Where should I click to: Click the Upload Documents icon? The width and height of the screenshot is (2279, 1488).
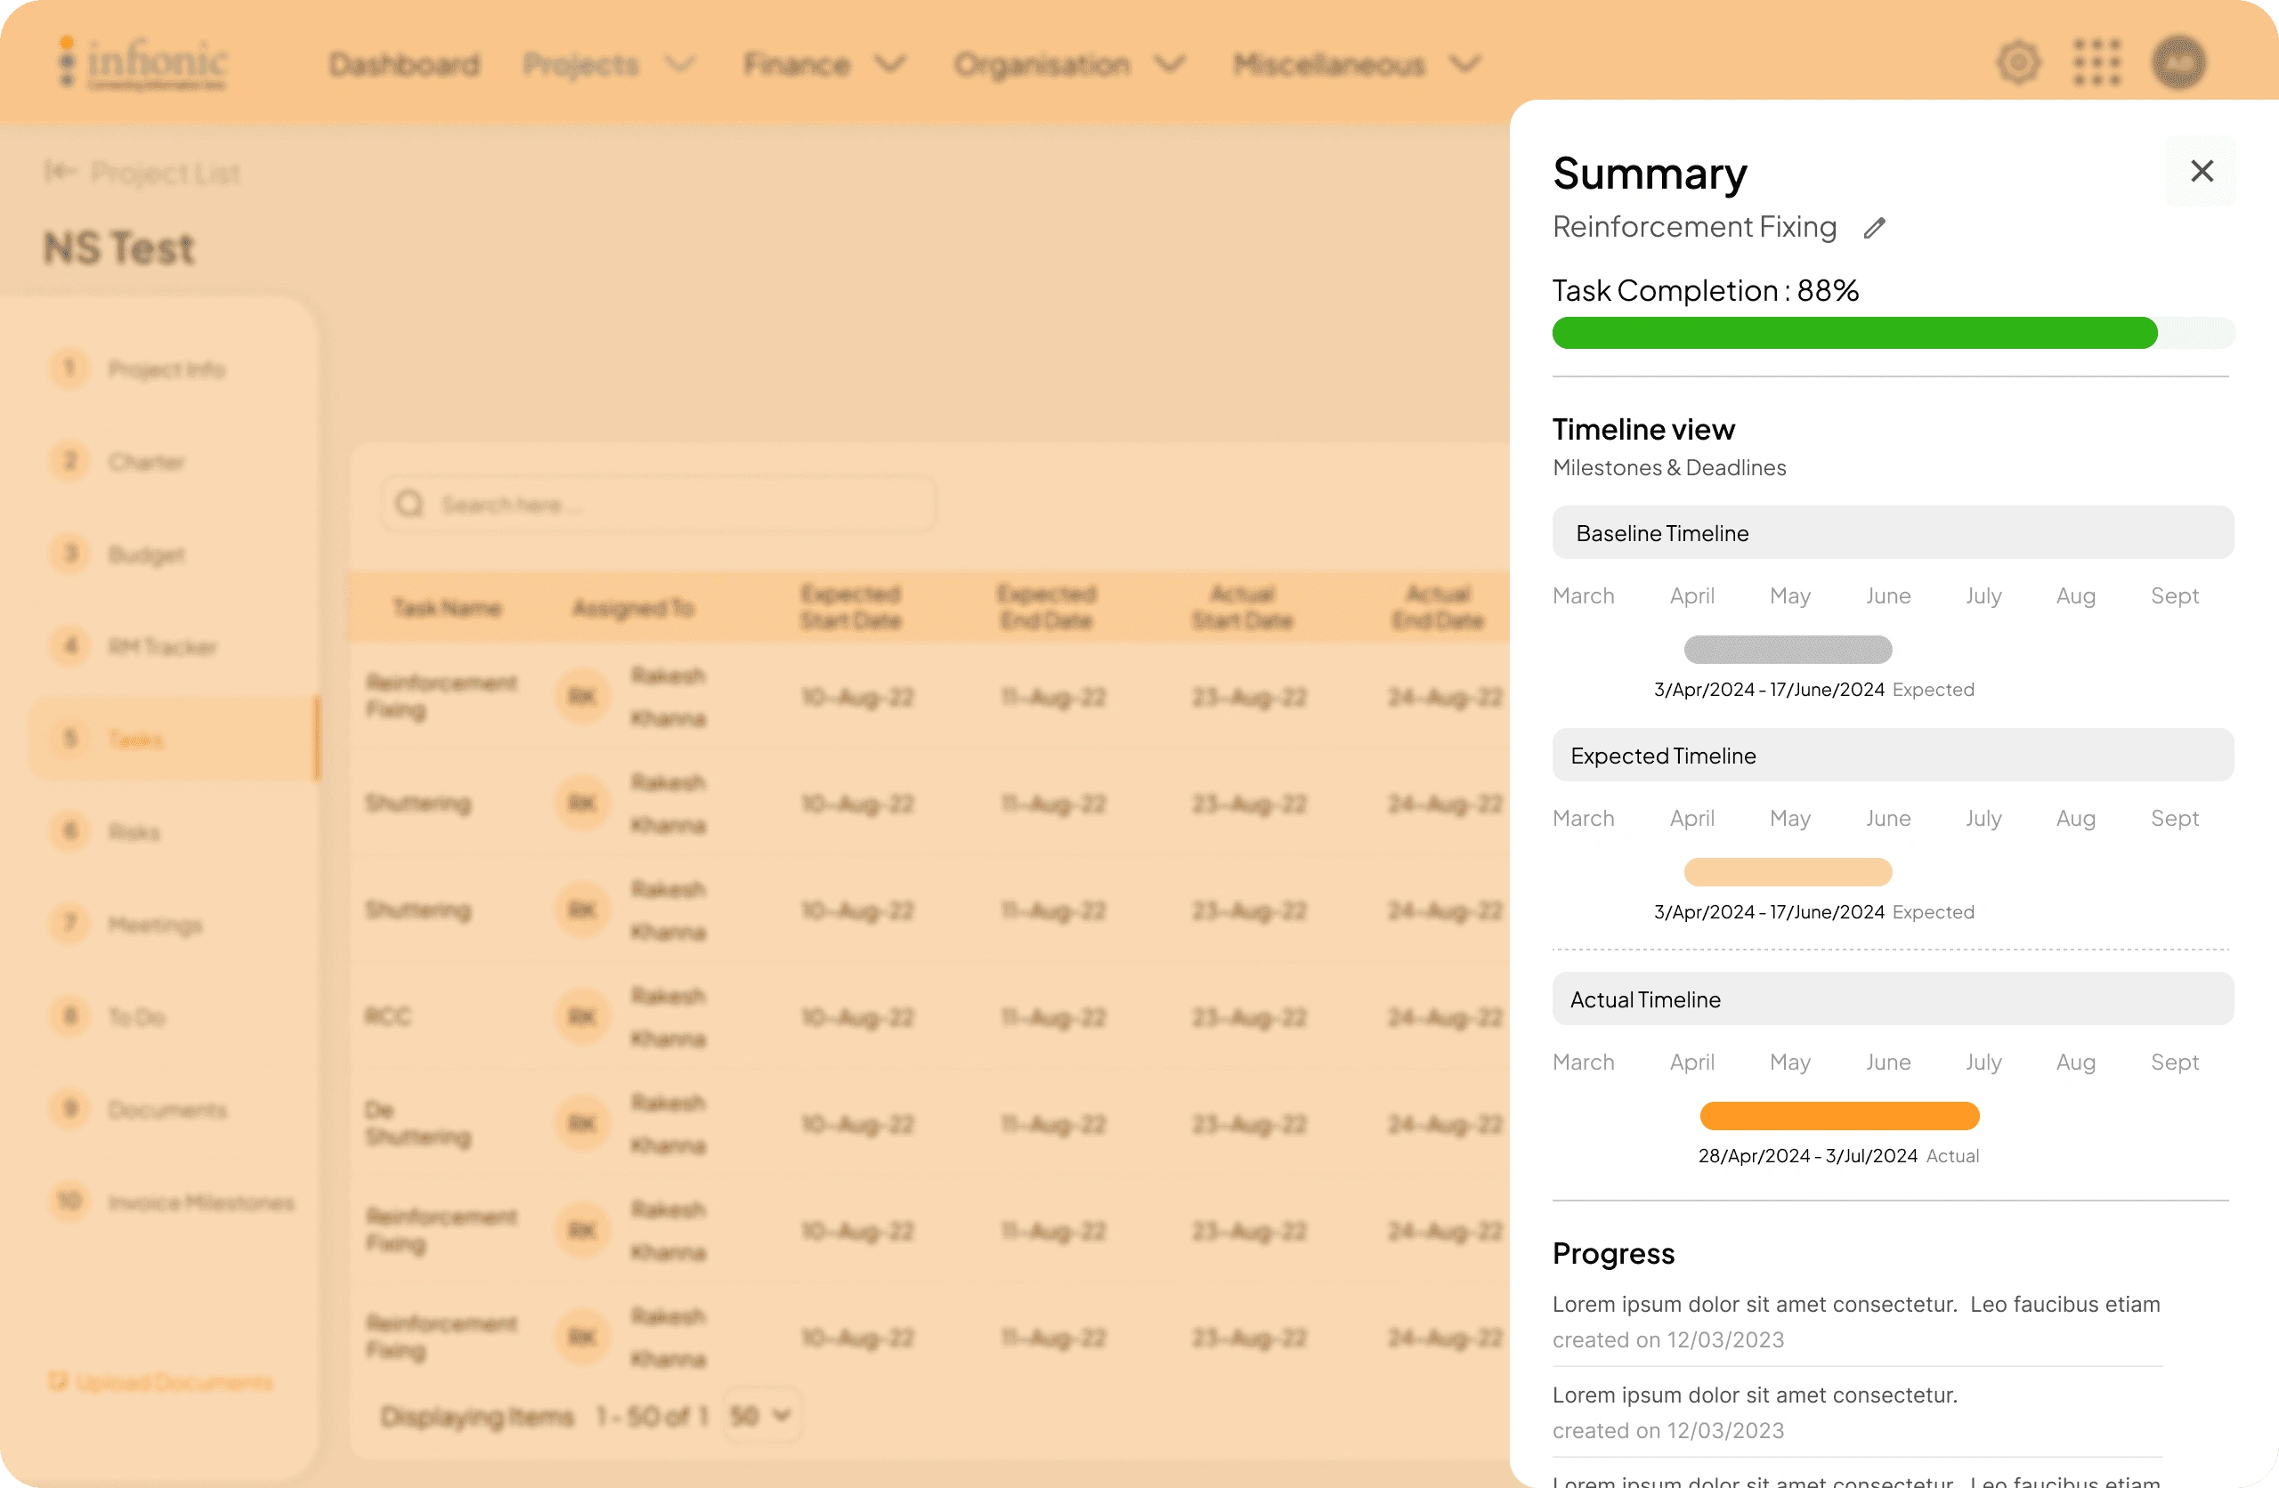click(x=58, y=1382)
